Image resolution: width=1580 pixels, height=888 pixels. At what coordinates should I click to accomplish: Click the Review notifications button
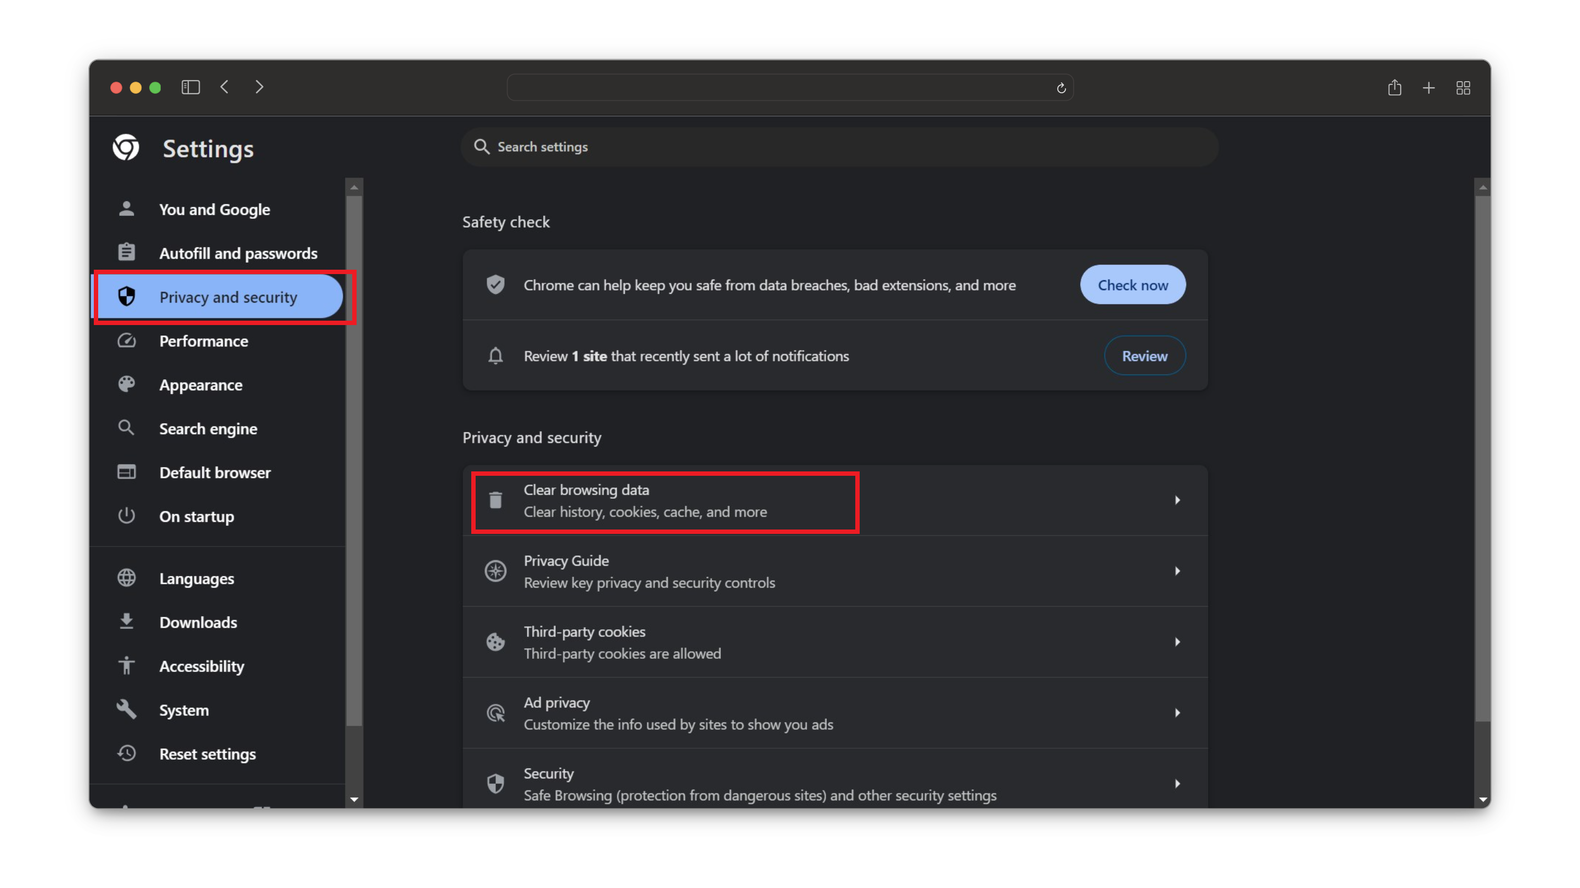(1144, 356)
